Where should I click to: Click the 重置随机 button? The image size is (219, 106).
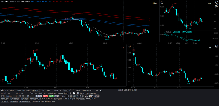coord(14,101)
